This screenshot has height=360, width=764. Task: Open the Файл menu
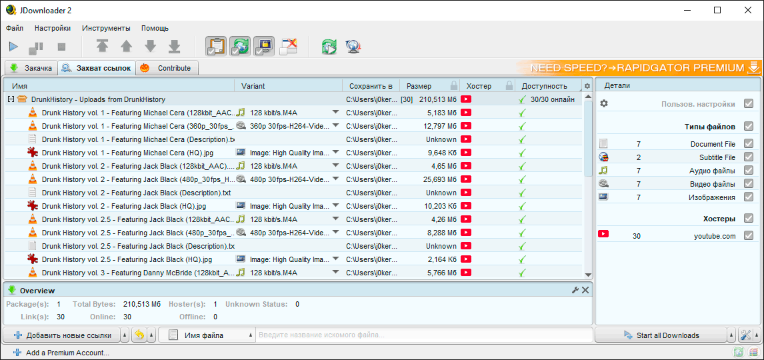15,28
